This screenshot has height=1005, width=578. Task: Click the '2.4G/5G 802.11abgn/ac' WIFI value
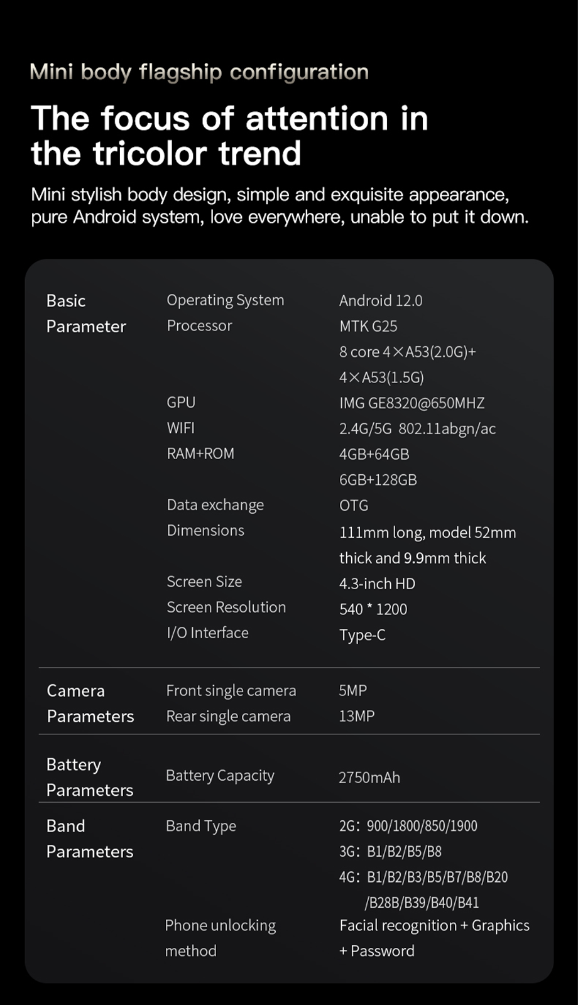pos(417,429)
